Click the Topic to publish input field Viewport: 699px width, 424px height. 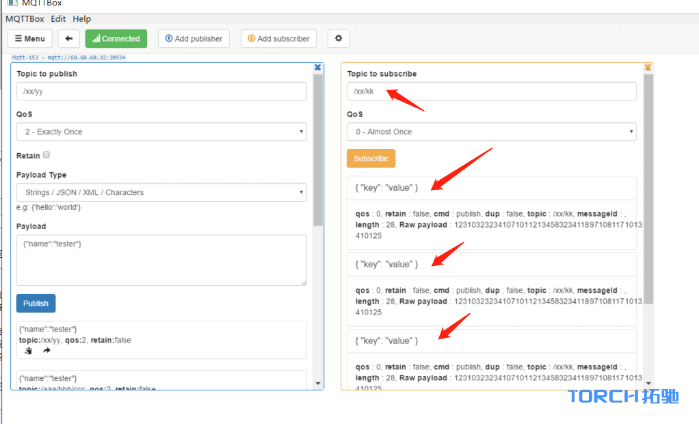pos(161,92)
